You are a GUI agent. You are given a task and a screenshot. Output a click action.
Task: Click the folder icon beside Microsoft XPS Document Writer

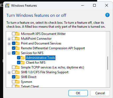tap(18, 34)
